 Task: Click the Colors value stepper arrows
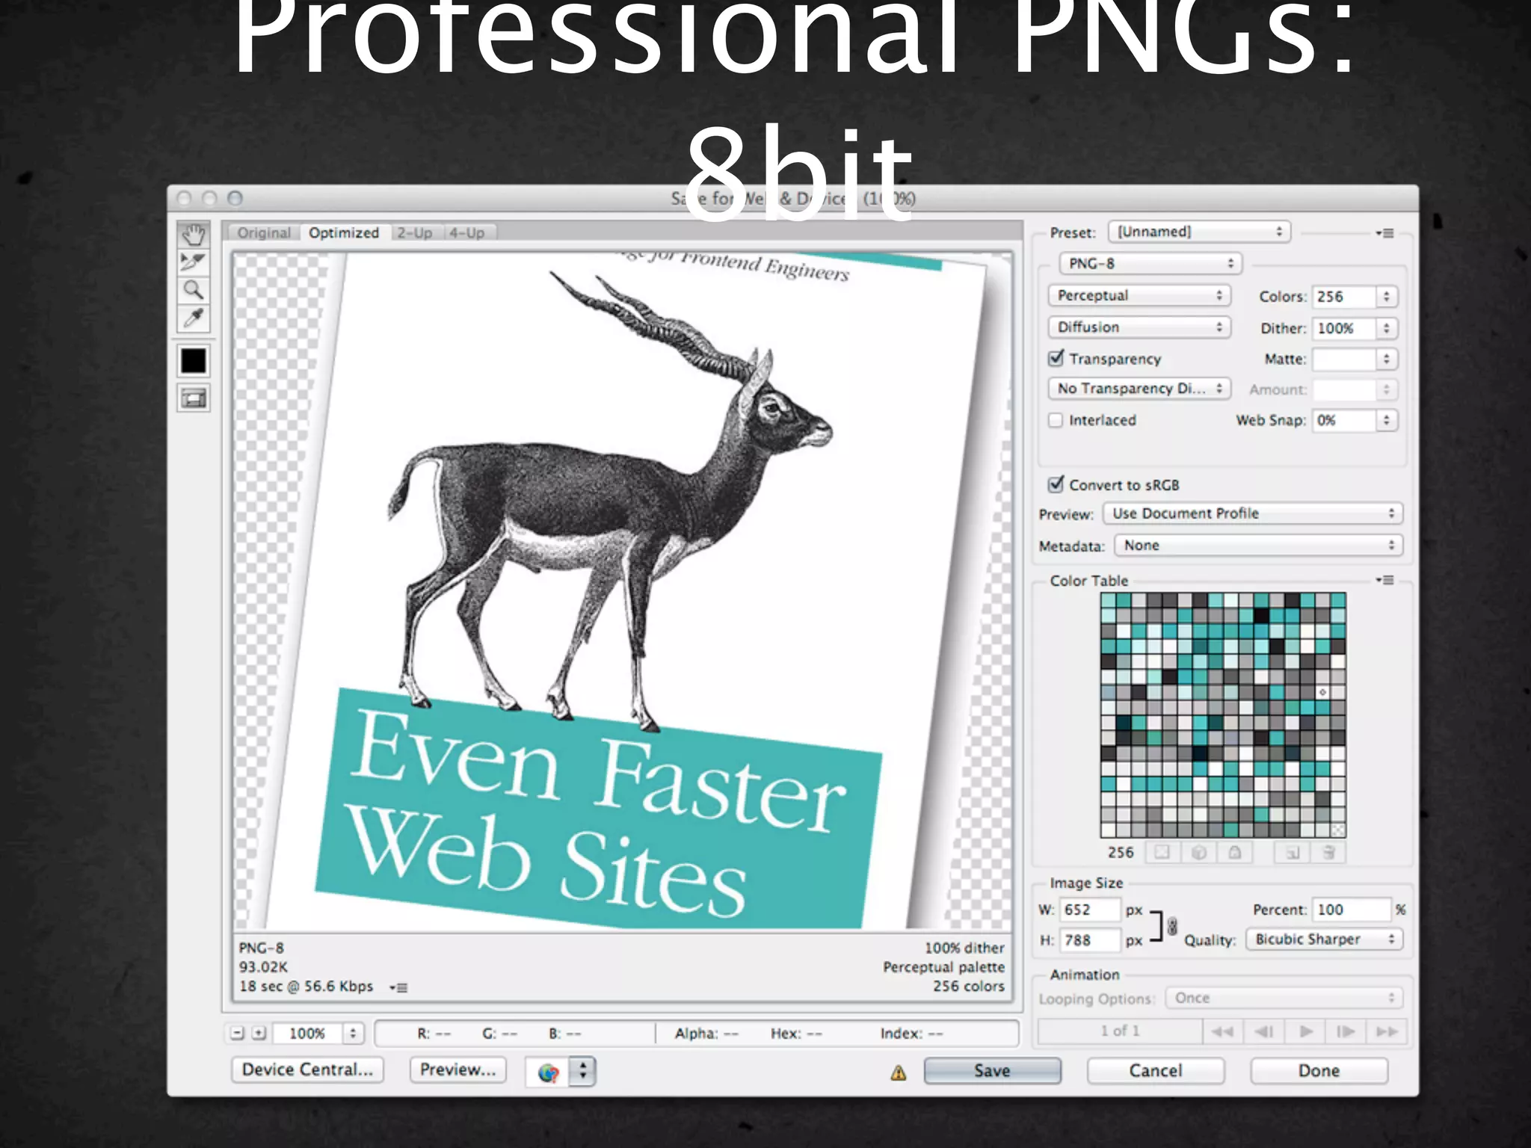[x=1387, y=297]
